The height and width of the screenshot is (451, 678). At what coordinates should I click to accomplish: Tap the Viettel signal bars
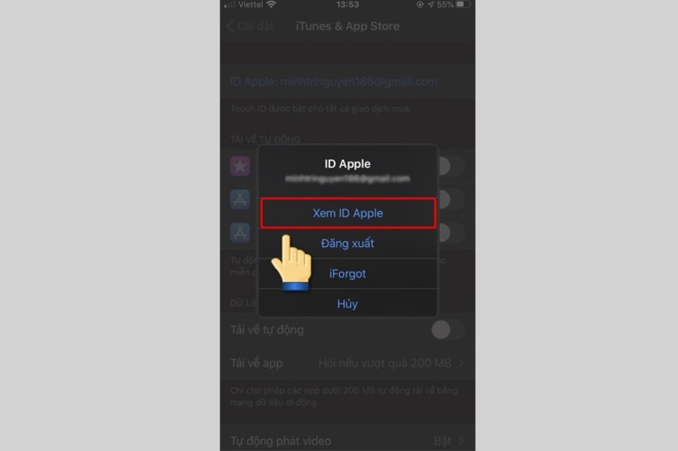[230, 5]
